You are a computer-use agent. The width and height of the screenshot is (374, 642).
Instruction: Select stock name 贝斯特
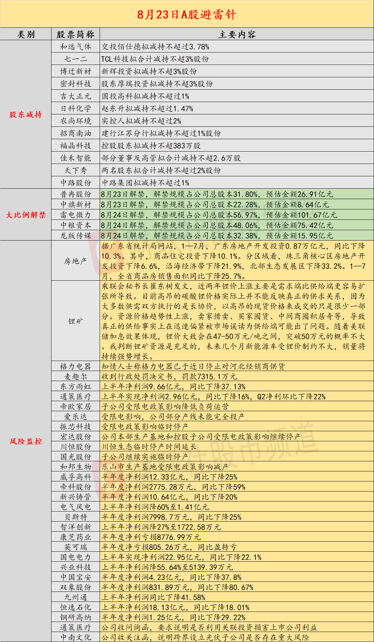click(76, 517)
